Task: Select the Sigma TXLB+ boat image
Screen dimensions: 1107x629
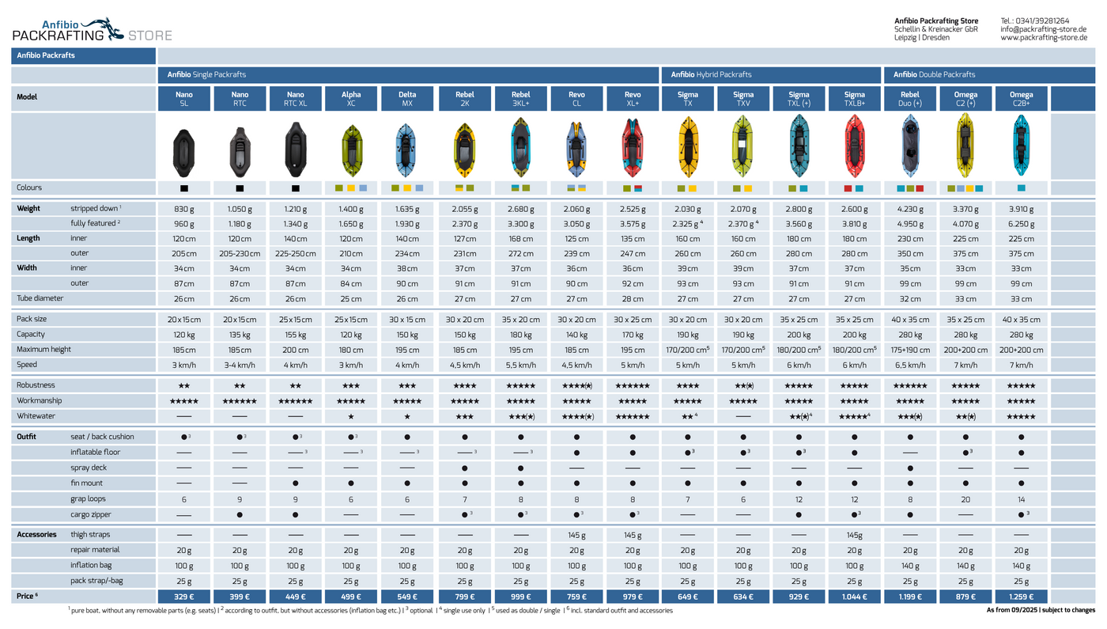Action: click(x=855, y=146)
